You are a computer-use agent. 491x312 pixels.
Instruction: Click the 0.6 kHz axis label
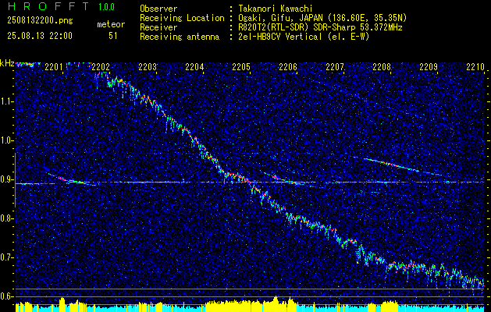coord(6,296)
